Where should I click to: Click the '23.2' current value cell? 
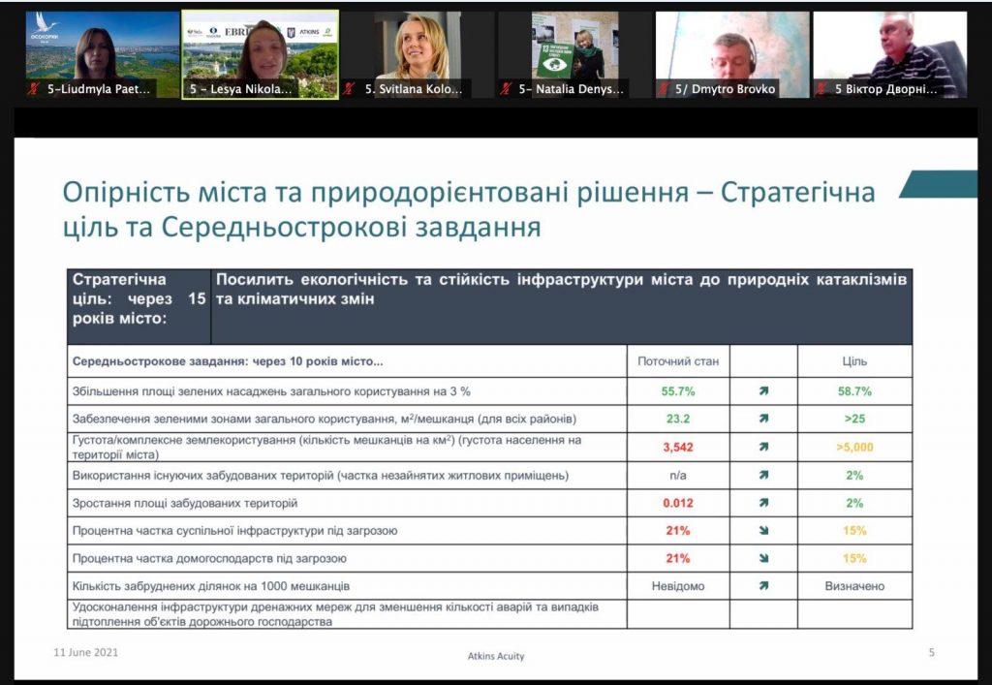[x=678, y=419]
